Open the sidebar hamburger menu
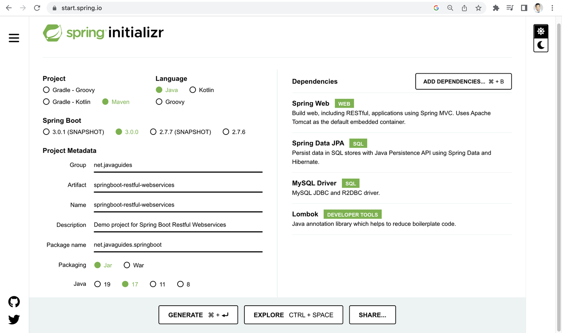The width and height of the screenshot is (562, 333). click(x=14, y=38)
